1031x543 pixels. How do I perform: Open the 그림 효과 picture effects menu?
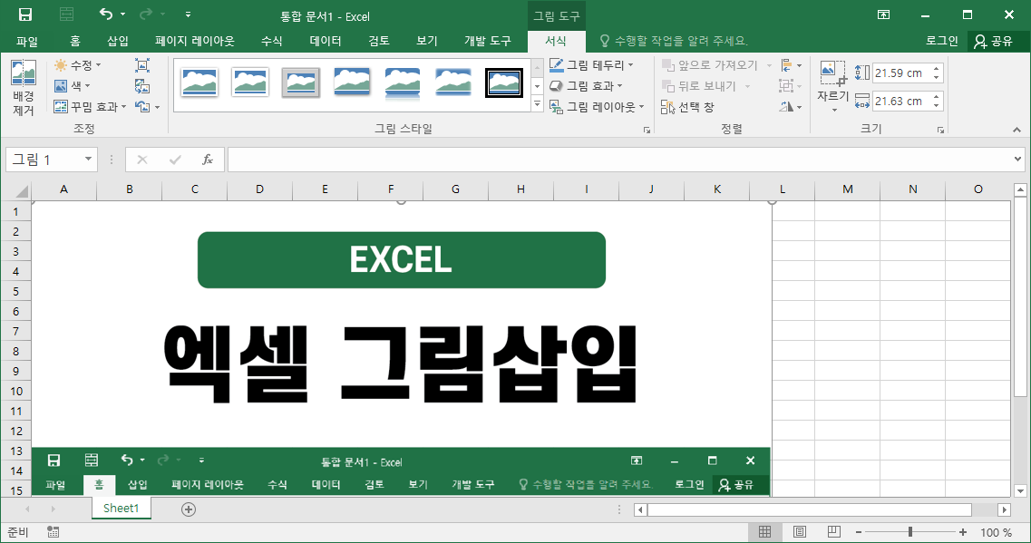point(586,85)
